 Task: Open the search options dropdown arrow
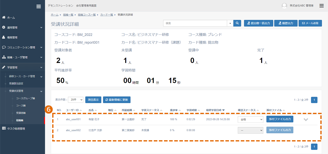(x=230, y=23)
